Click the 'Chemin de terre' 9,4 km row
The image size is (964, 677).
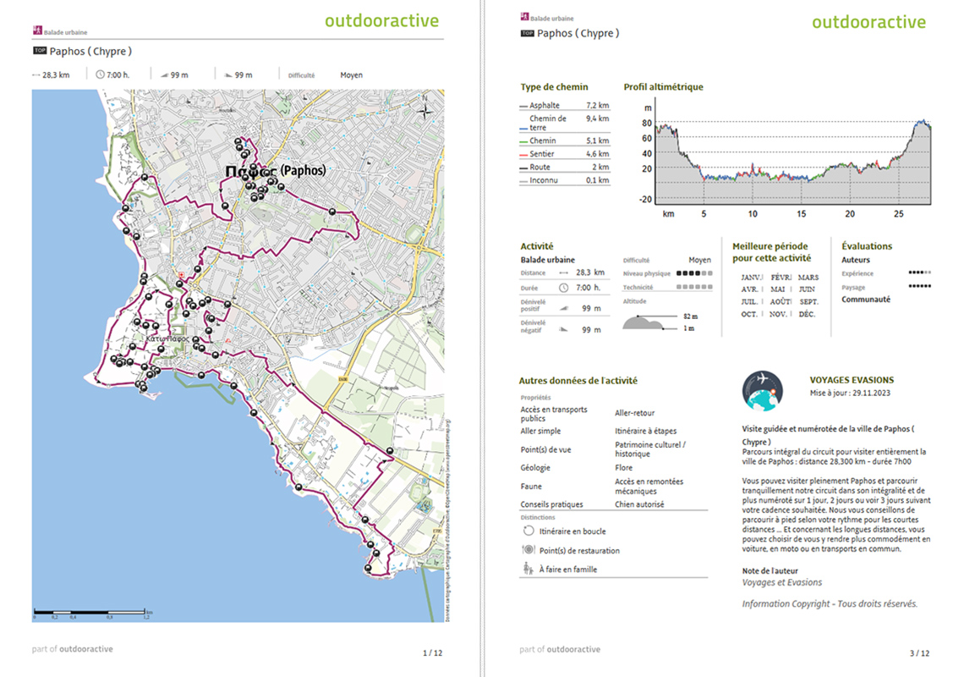click(564, 123)
